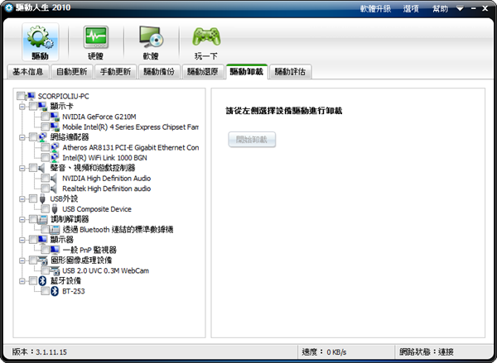Open the 選項 menu
Screen dimensions: 497x363
(x=411, y=8)
